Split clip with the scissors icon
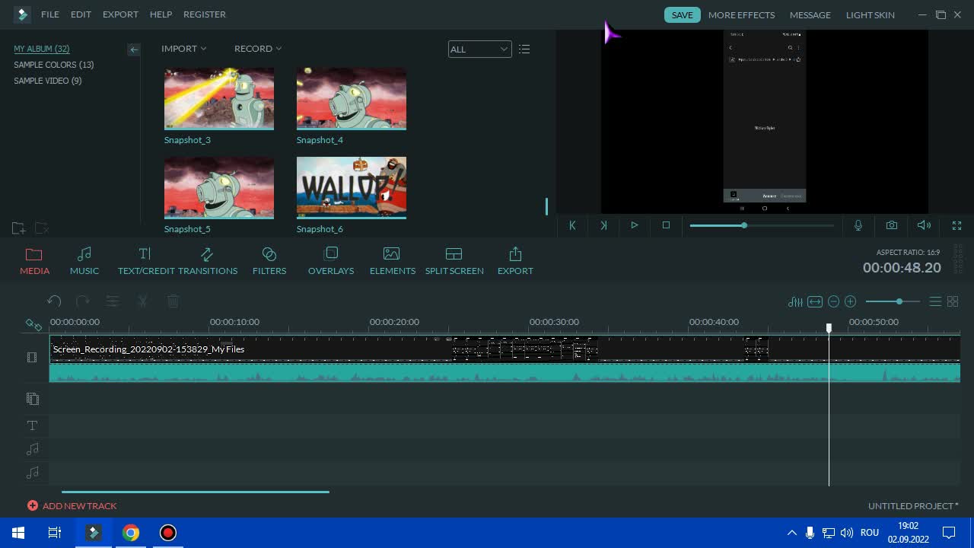The image size is (974, 548). [x=142, y=301]
